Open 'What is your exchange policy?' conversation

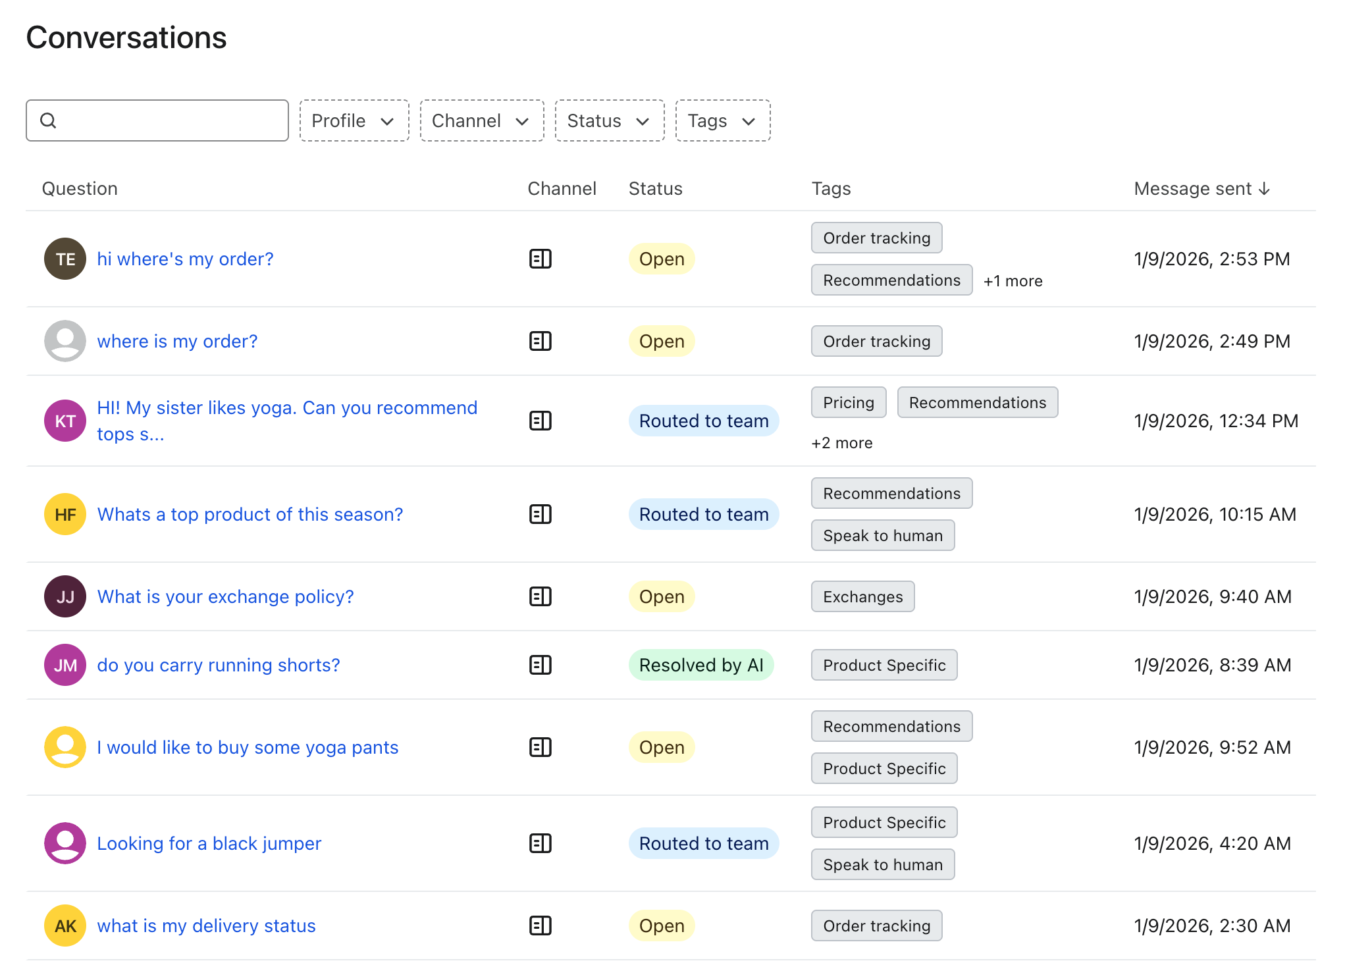225,596
